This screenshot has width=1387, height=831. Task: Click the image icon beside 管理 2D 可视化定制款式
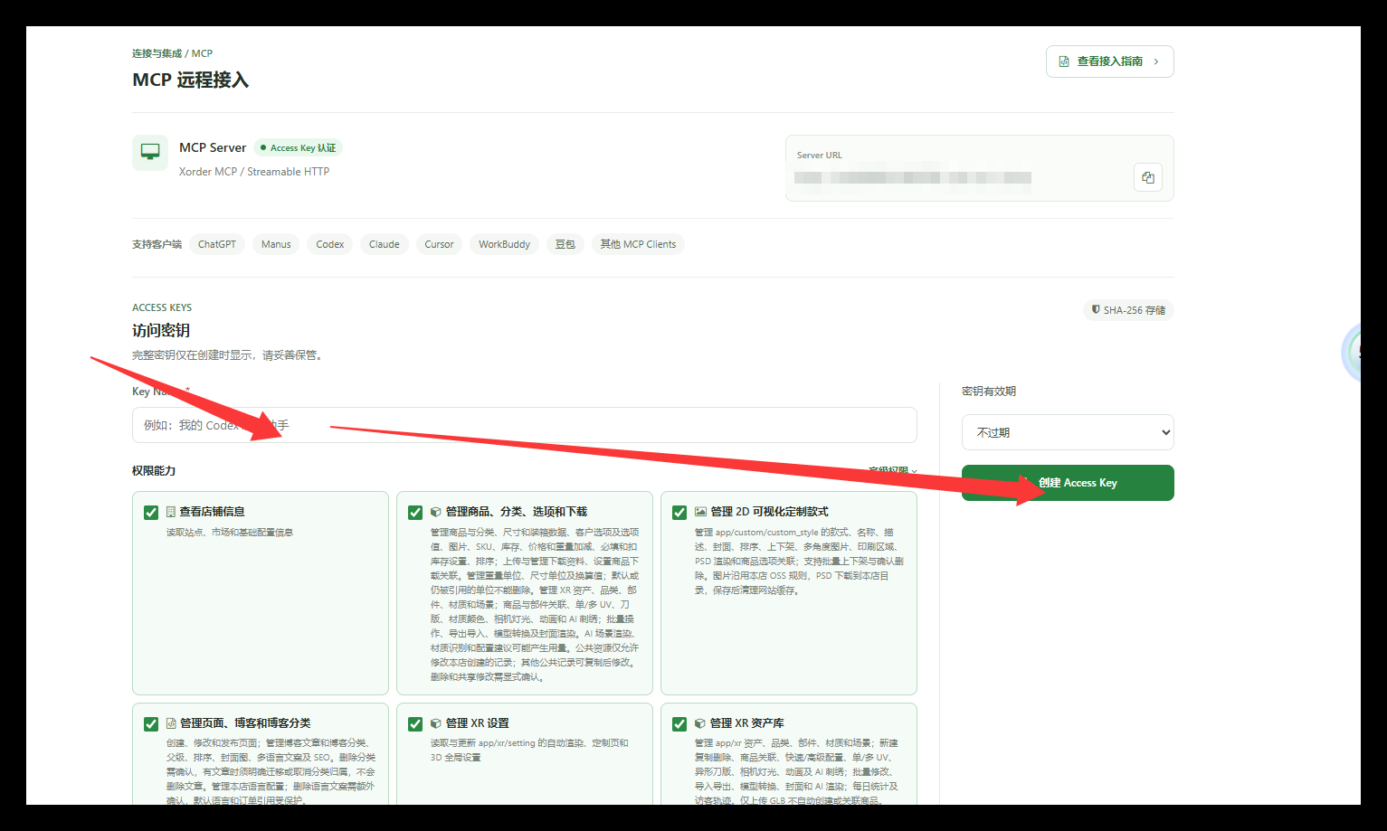point(700,512)
